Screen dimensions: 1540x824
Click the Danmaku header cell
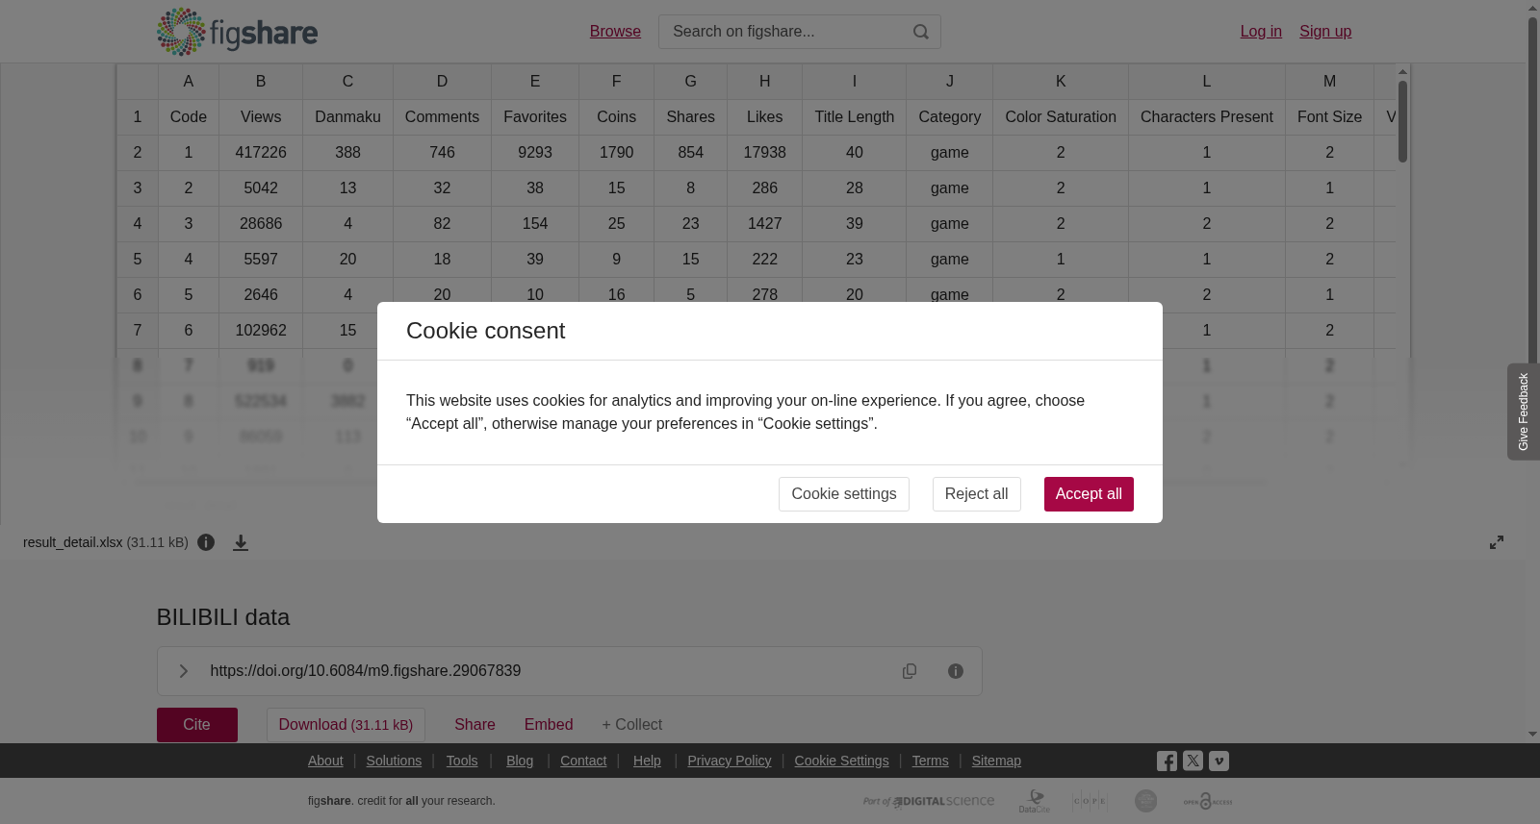click(x=347, y=117)
